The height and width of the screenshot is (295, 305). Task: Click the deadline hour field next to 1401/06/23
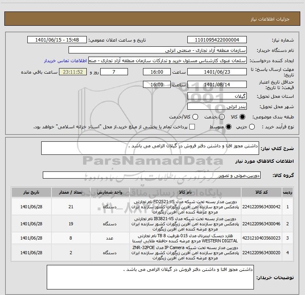click(x=157, y=72)
